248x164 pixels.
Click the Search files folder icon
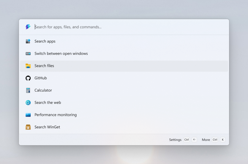pyautogui.click(x=28, y=66)
